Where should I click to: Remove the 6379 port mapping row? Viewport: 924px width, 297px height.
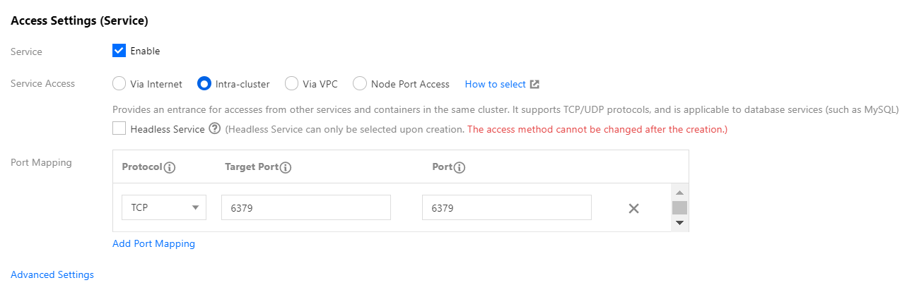(633, 208)
